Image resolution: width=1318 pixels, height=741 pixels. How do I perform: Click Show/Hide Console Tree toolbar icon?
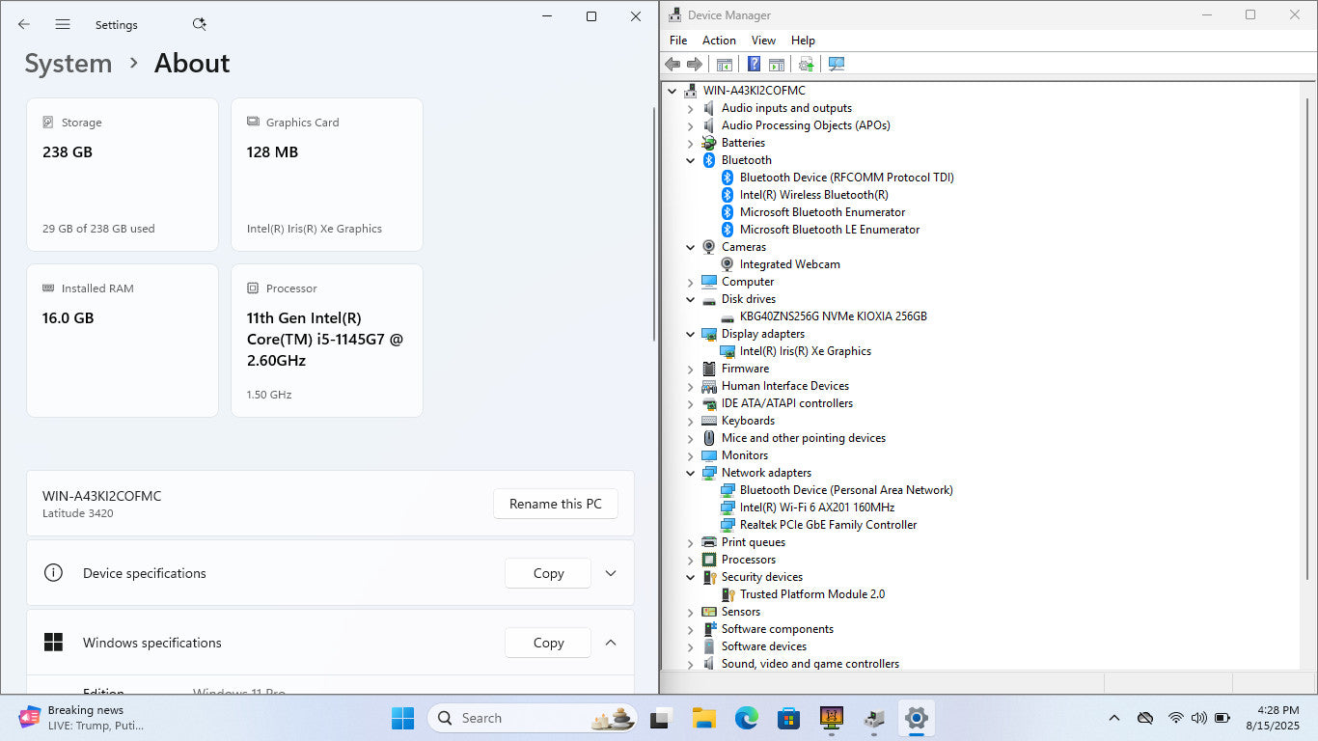coord(724,64)
